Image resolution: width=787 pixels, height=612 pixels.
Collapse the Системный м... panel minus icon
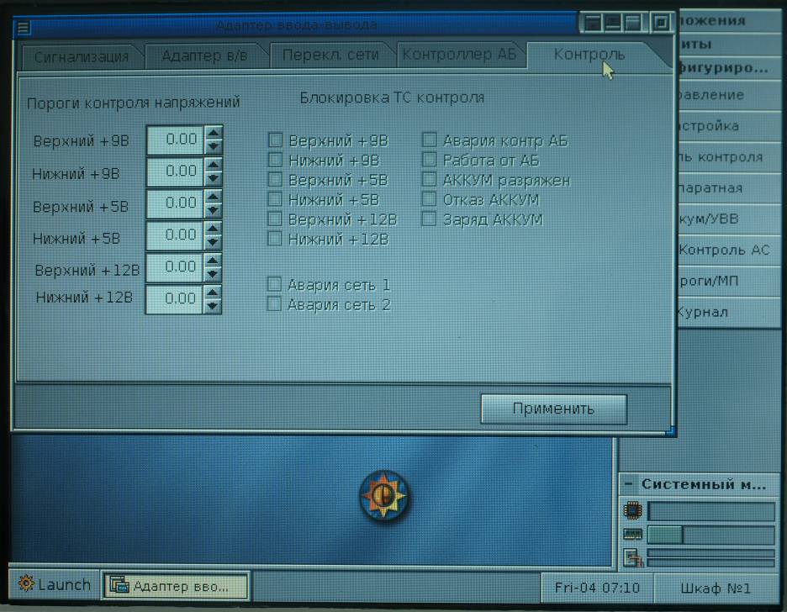tap(628, 484)
